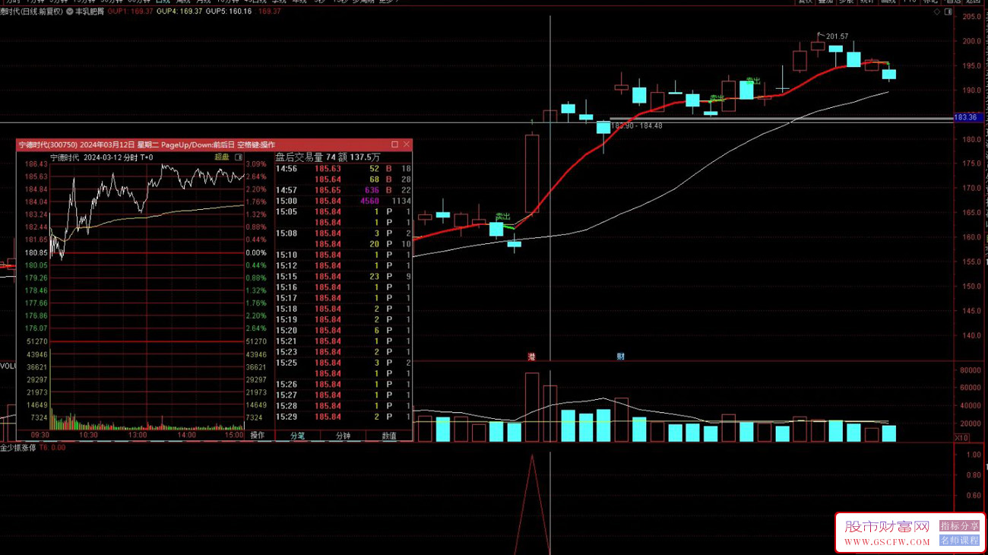Viewport: 988px width, 555px height.
Task: Maximize the 宁德时代 intraday popup window
Action: point(394,144)
